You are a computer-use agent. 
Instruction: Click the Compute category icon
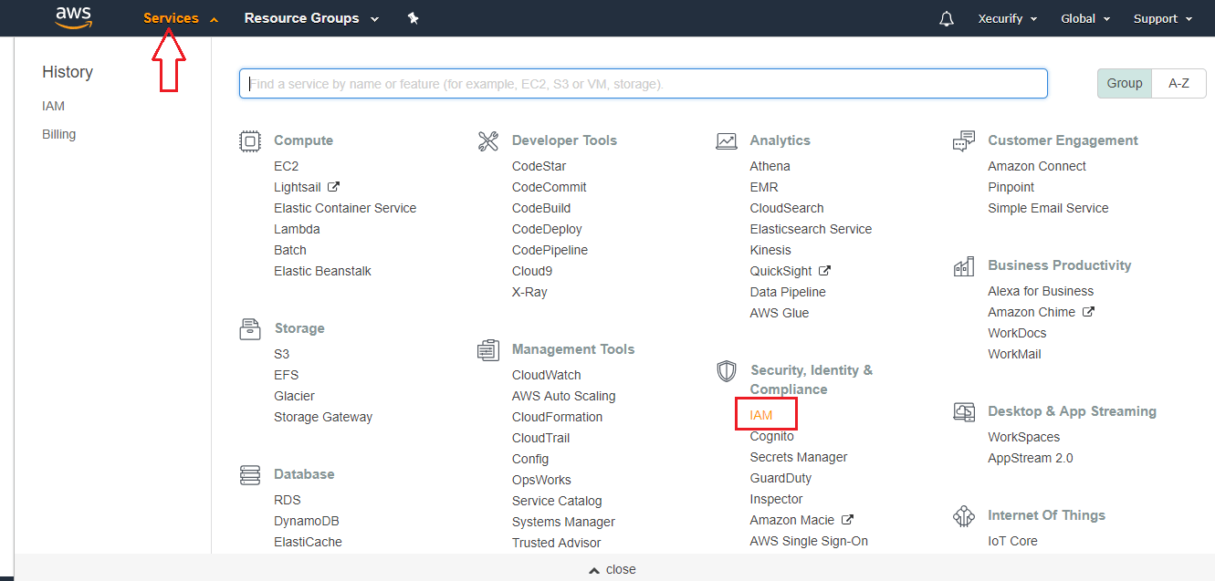click(x=250, y=140)
